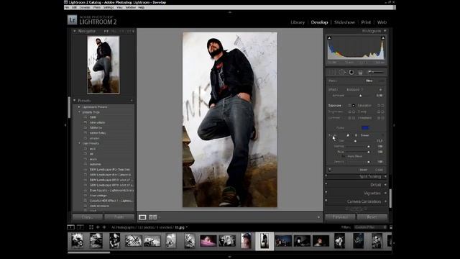This screenshot has height=259, width=460.
Task: Switch to the Slideshow module
Action: [344, 22]
